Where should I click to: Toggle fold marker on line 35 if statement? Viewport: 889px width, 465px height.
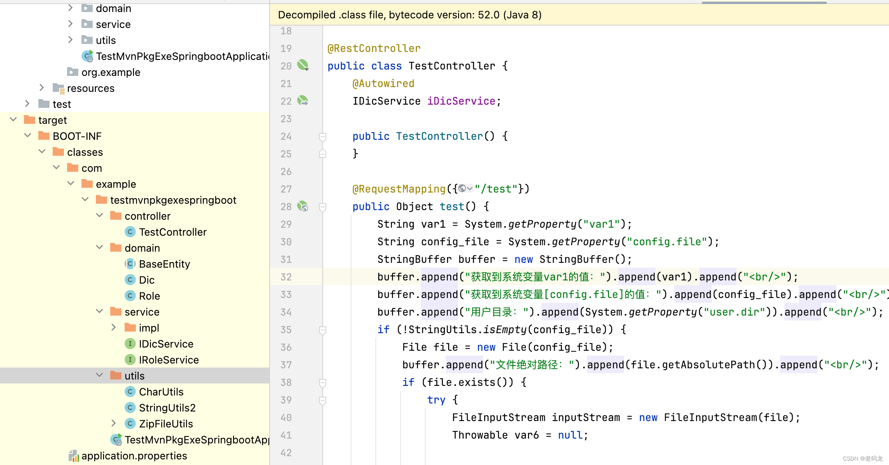323,330
